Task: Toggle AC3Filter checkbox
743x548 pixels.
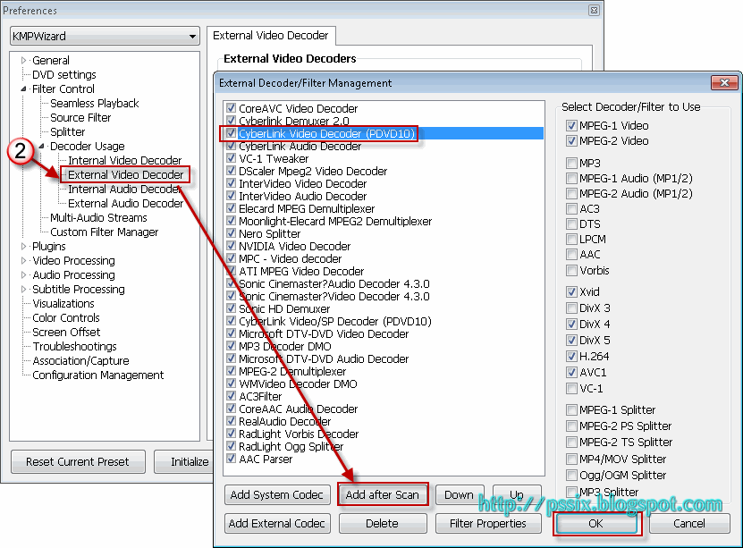Action: click(x=231, y=395)
